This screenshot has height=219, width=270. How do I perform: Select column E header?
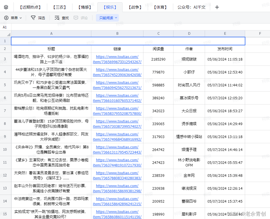point(225,34)
